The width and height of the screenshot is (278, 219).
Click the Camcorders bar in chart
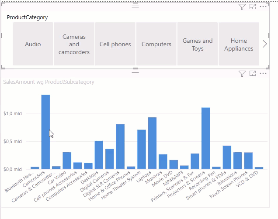tap(45, 132)
